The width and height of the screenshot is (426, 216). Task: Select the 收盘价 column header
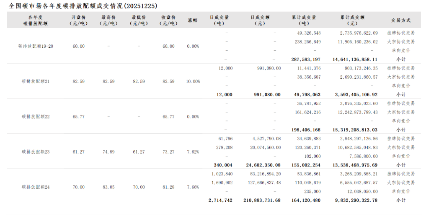pos(168,20)
